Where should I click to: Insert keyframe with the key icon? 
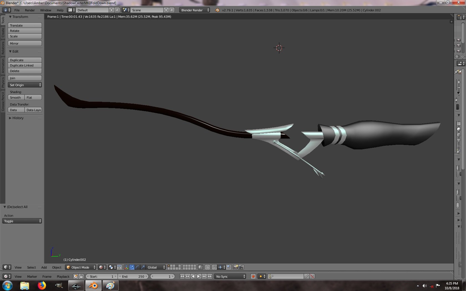click(307, 276)
